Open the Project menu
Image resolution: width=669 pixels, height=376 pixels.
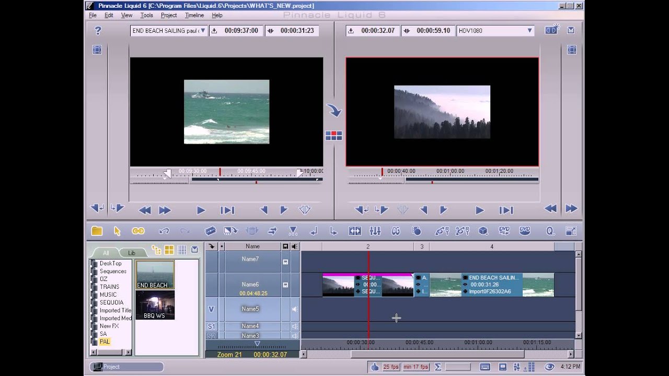(x=169, y=15)
